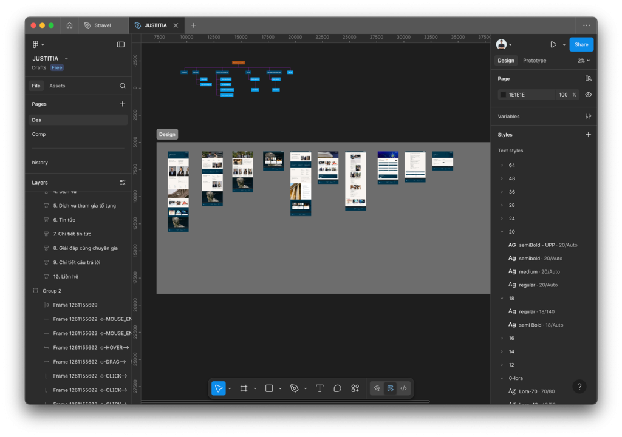Expand the 64 text style group
Viewport: 622px width, 437px height.
point(502,165)
